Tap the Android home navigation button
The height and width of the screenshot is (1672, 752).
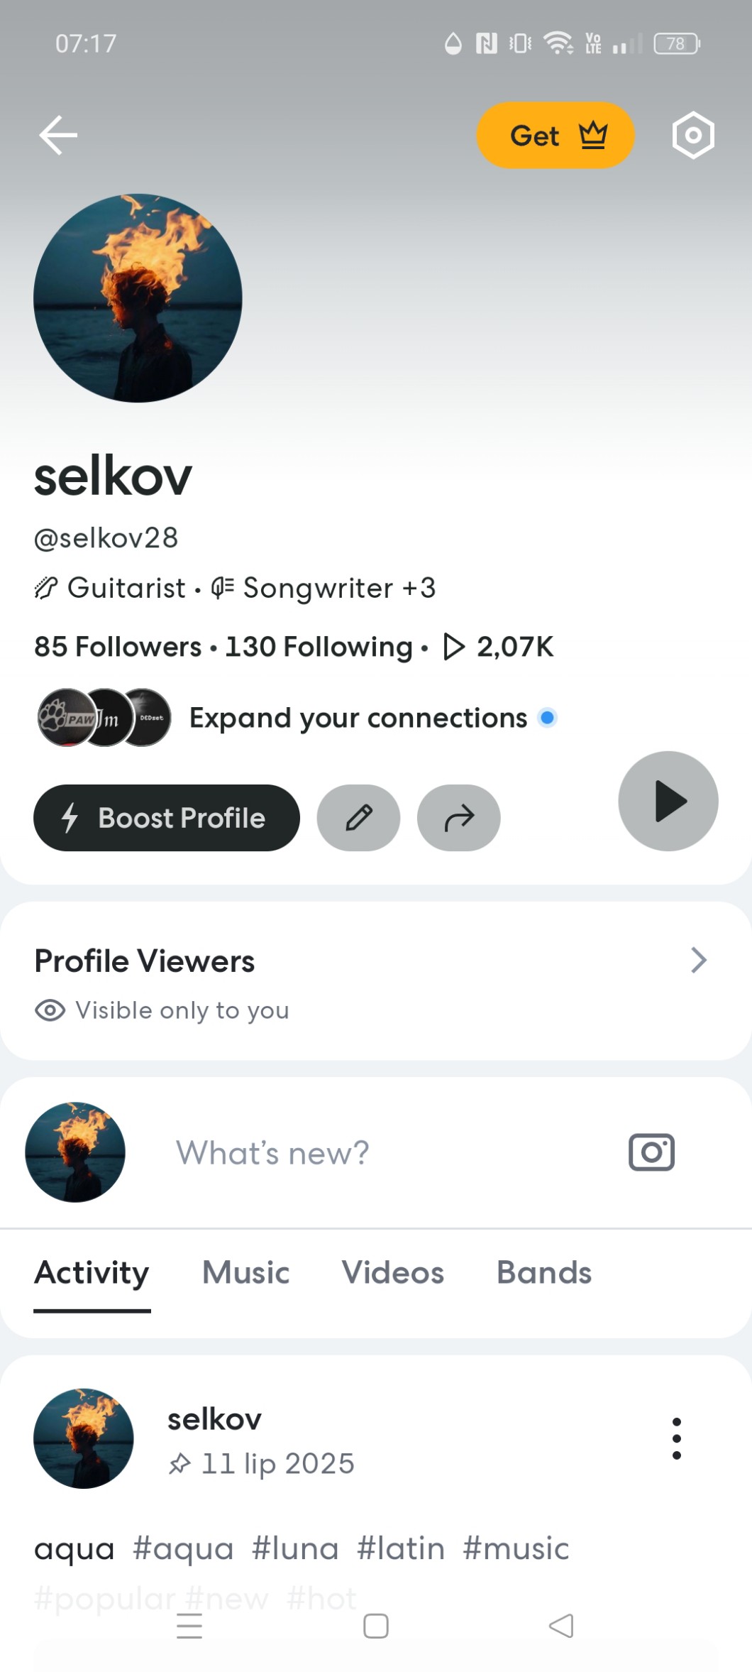(x=376, y=1626)
